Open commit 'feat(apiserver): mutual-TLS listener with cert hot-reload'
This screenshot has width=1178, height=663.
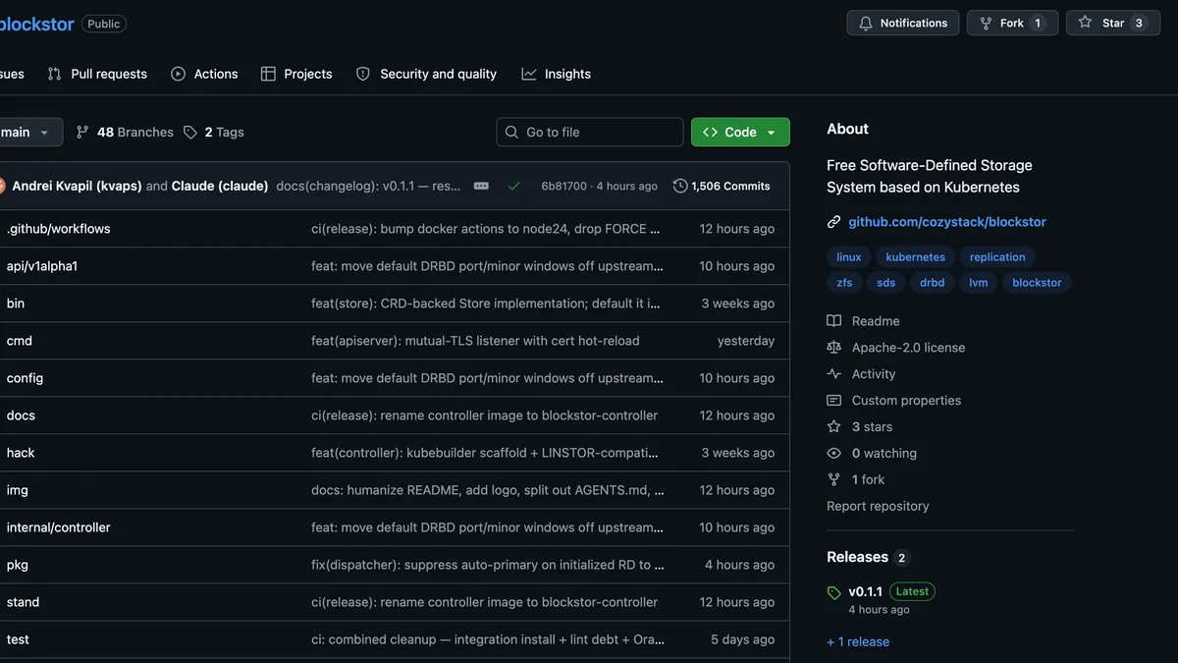475,341
